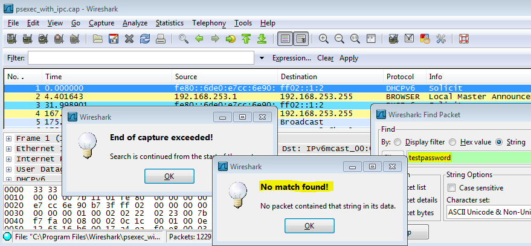Enable the Case sensitive checkbox
The height and width of the screenshot is (246, 531).
(451, 187)
